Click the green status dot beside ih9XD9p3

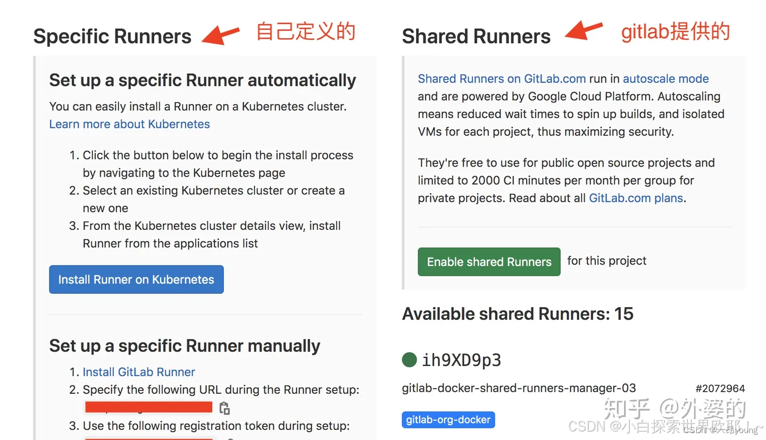[x=409, y=360]
